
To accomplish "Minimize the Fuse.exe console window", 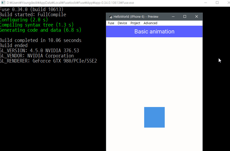I will pyautogui.click(x=205, y=3).
